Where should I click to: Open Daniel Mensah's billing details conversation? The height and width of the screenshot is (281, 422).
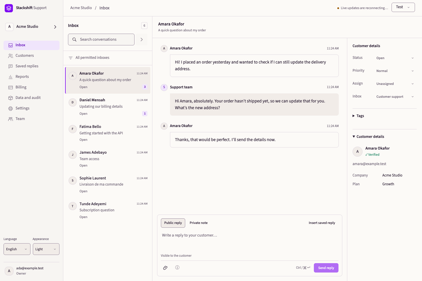[x=108, y=107]
